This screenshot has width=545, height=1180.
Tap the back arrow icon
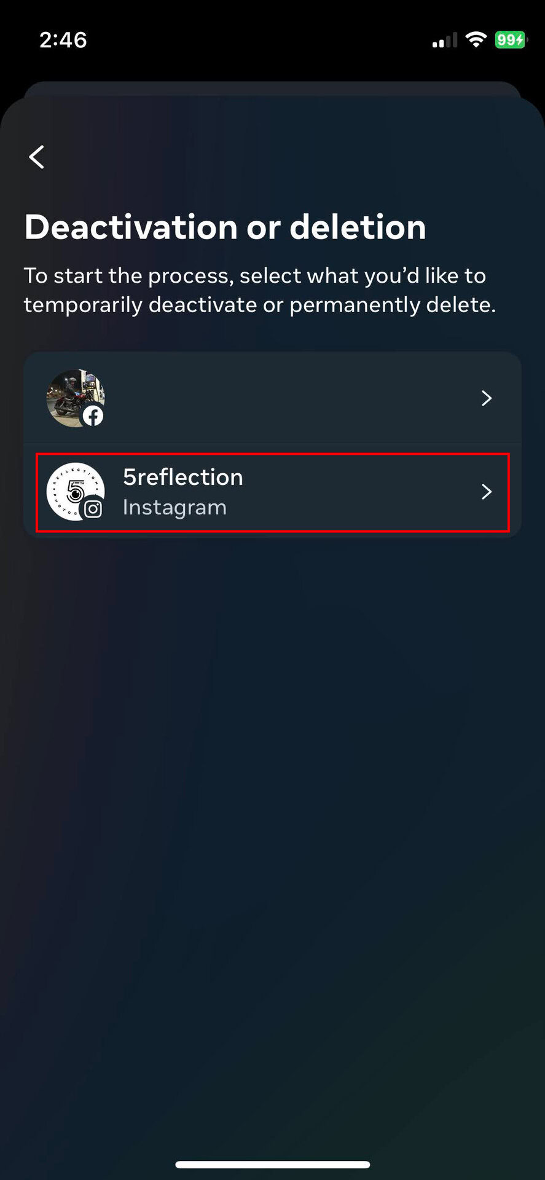coord(37,157)
